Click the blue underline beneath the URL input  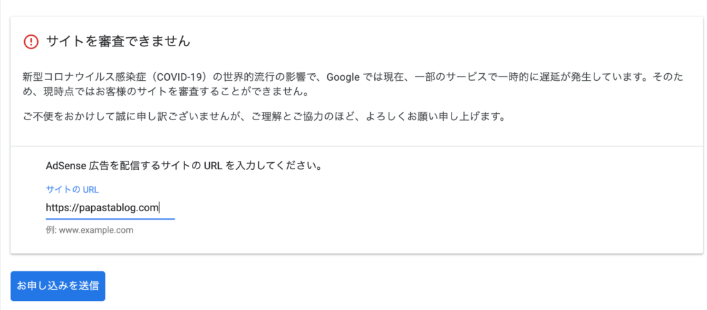[110, 218]
